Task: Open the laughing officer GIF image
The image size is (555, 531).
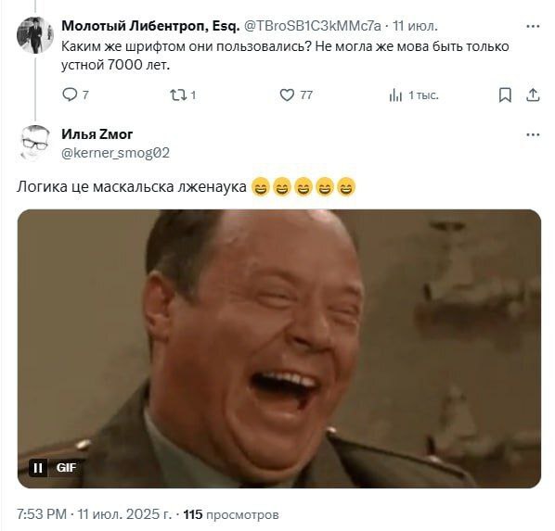Action: click(x=279, y=348)
